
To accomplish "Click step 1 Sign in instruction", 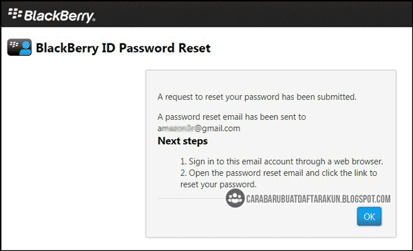I will (x=282, y=161).
